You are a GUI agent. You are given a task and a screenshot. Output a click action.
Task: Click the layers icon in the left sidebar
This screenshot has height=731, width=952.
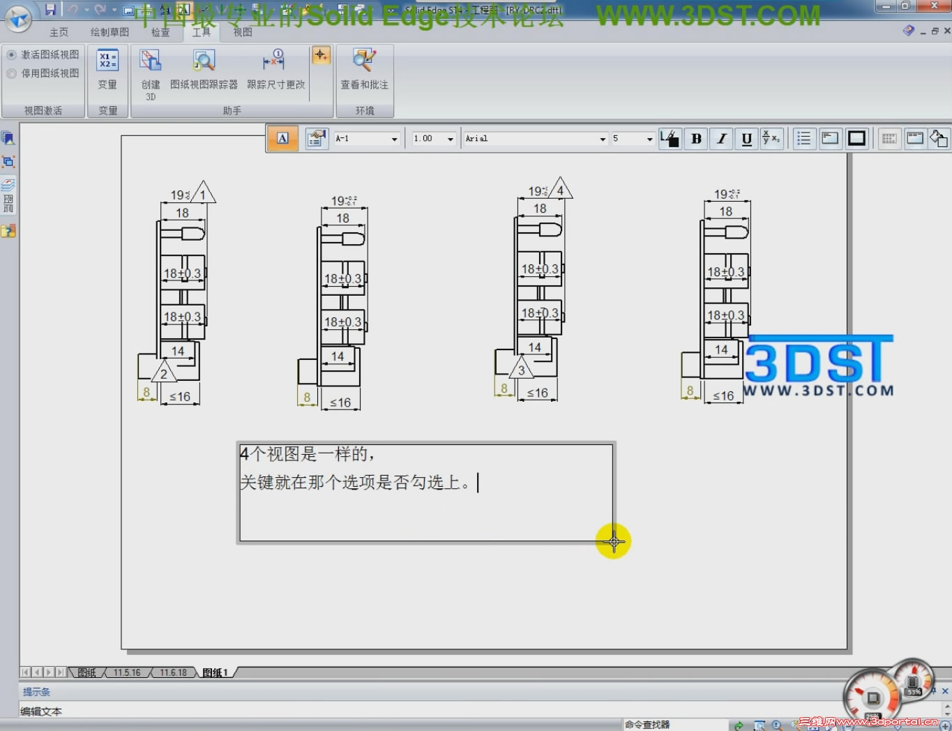coord(8,185)
